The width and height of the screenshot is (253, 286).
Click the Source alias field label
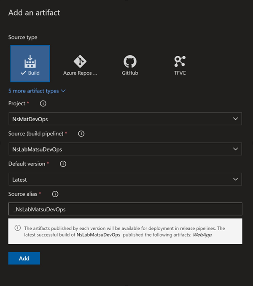[23, 194]
